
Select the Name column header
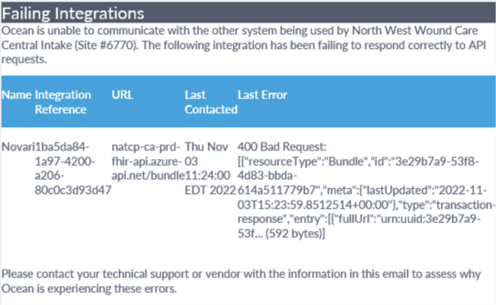click(17, 95)
